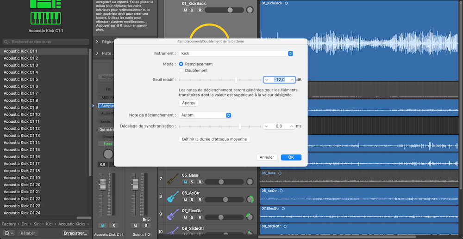Record-enable the 07_ElecGtr track
Image resolution: width=463 pixels, height=239 pixels.
200,217
